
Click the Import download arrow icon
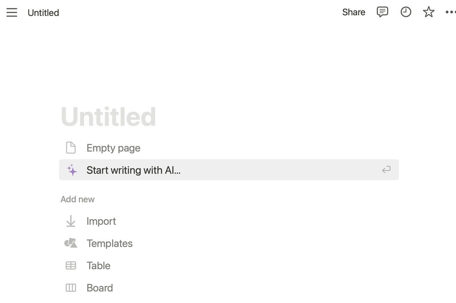click(71, 221)
